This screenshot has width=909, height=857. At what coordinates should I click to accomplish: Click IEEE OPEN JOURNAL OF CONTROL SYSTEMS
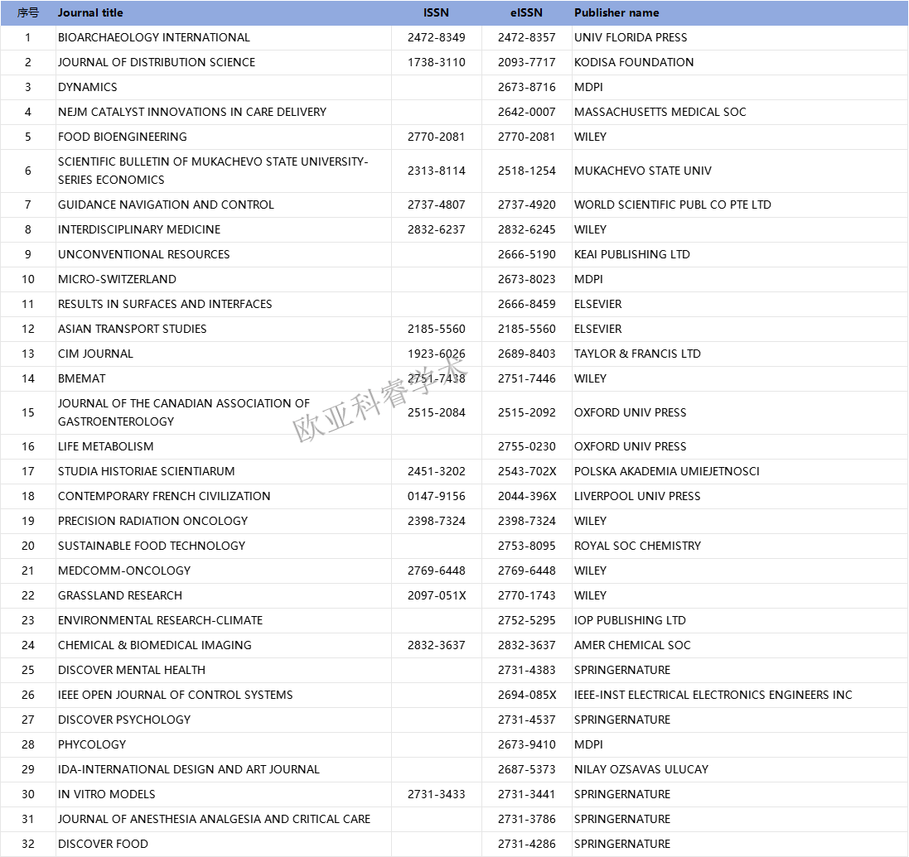tap(176, 696)
